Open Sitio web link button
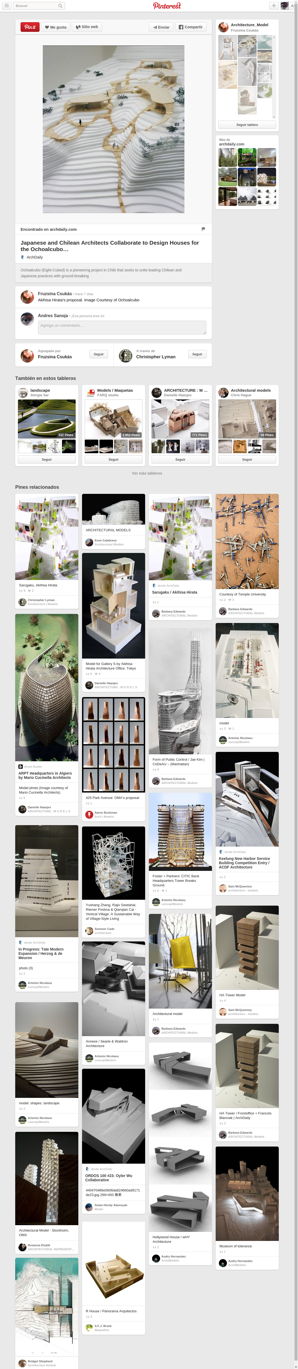298x1369 pixels. click(x=87, y=27)
